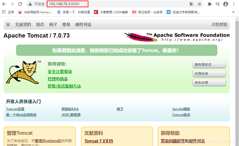Screen dimensions: 239x146
Task: Click the browser forward arrow
Action: [x=12, y=4]
